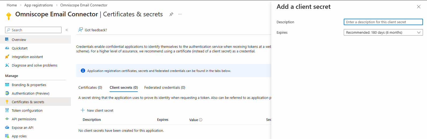This screenshot has height=139, width=427.
Task: Click the Home breadcrumb link
Action: click(x=12, y=5)
